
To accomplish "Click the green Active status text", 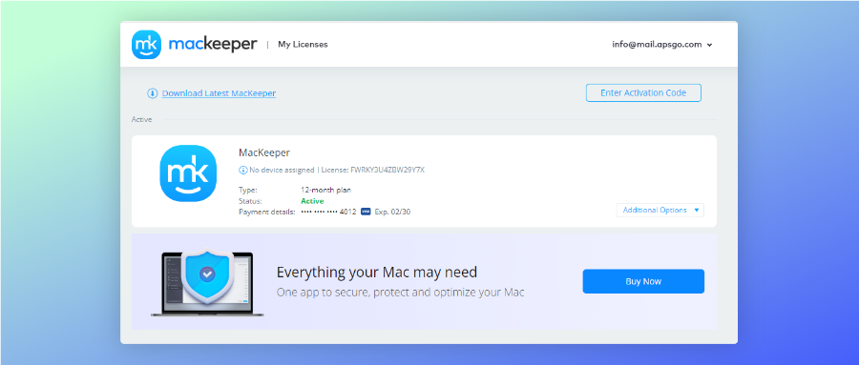I will 312,201.
